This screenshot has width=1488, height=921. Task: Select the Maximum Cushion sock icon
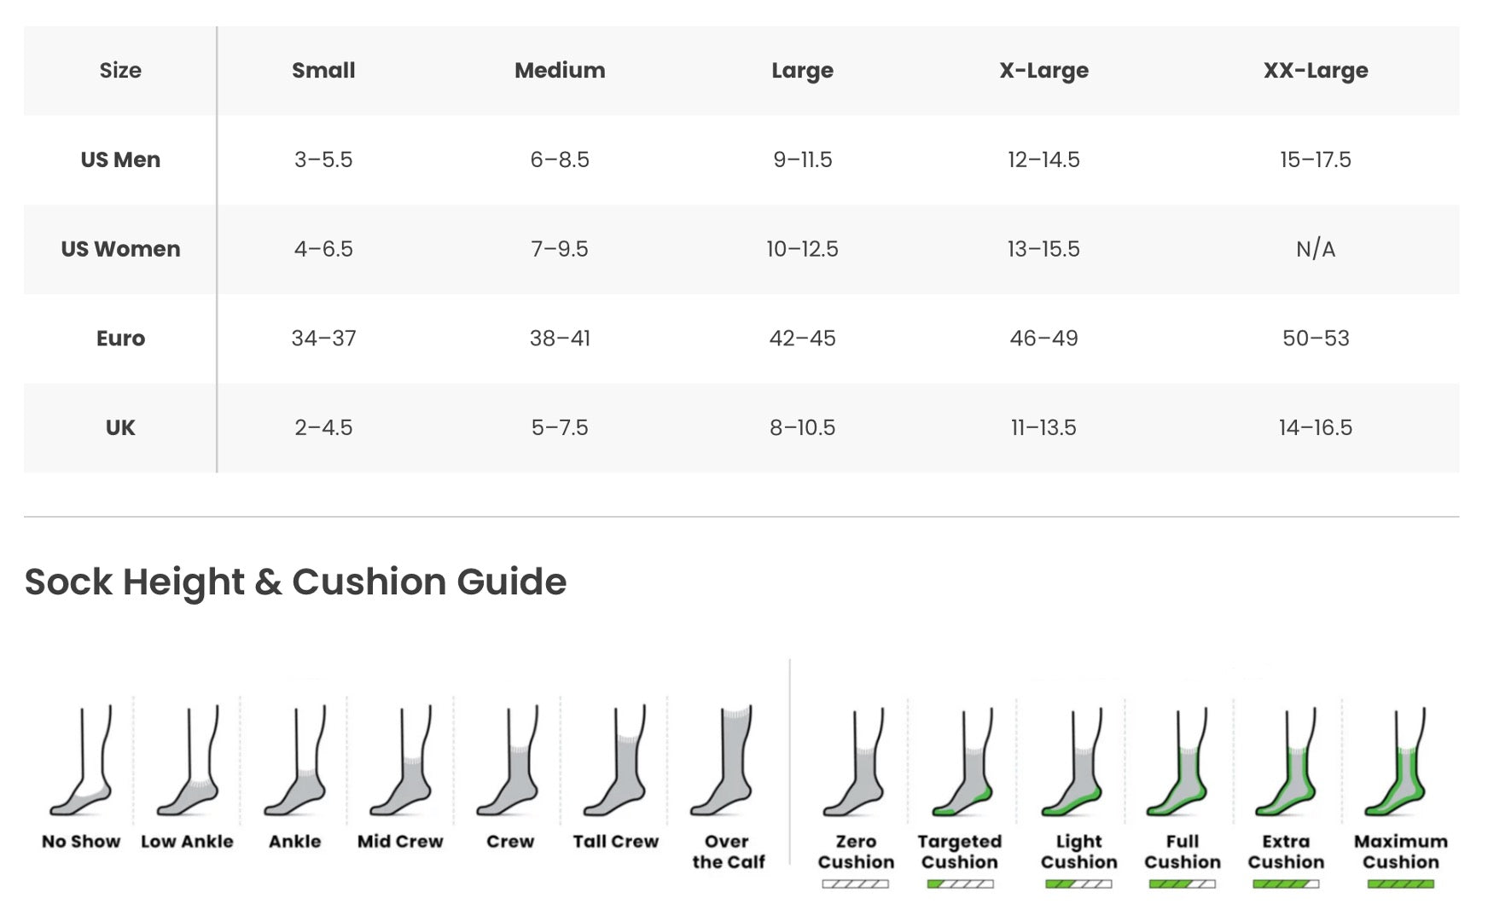(1400, 763)
